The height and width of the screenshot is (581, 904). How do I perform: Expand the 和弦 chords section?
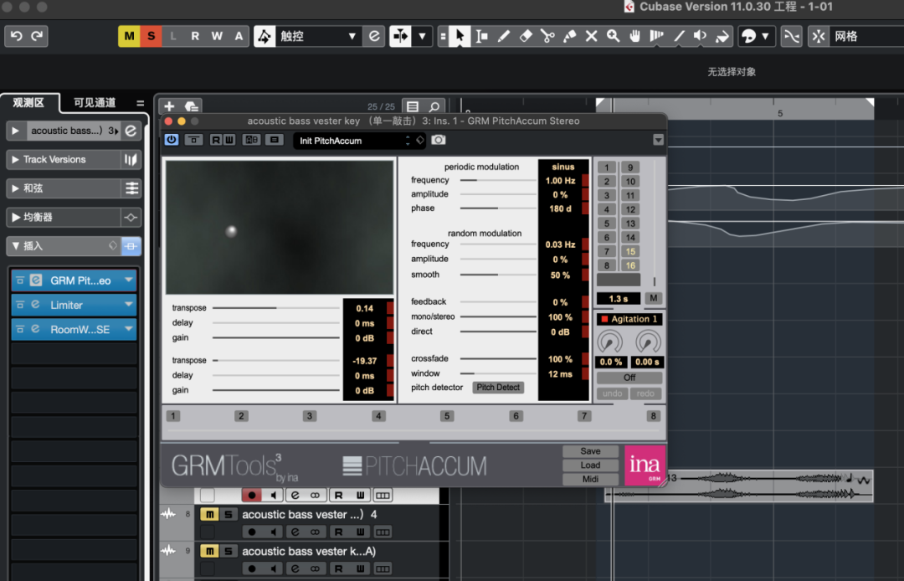click(x=16, y=188)
